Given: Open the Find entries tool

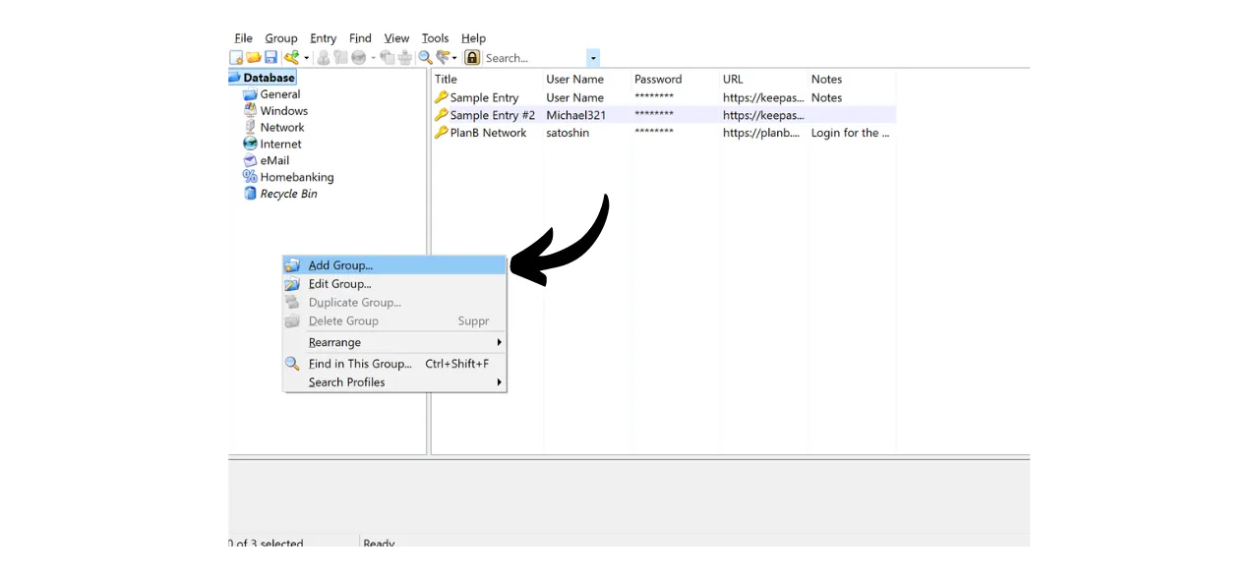Looking at the screenshot, I should (425, 57).
